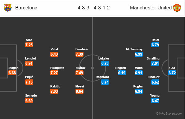Image resolution: width=185 pixels, height=119 pixels.
Task: Open the Barcelona team name
Action: (x=26, y=7)
